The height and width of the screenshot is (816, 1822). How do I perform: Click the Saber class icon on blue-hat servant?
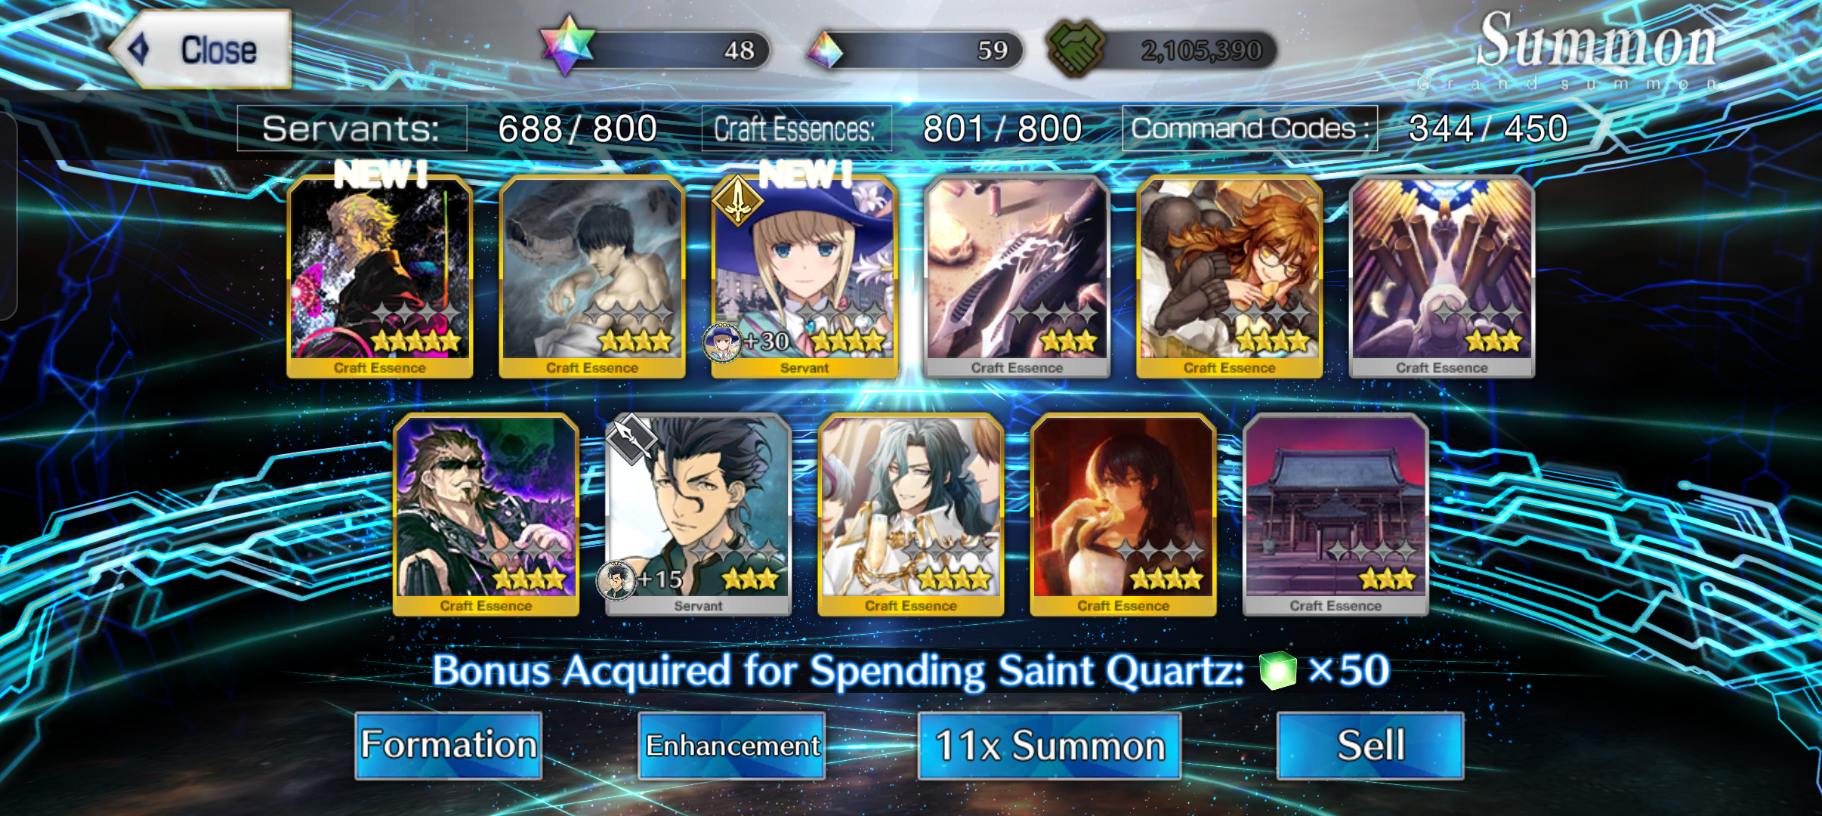point(737,200)
